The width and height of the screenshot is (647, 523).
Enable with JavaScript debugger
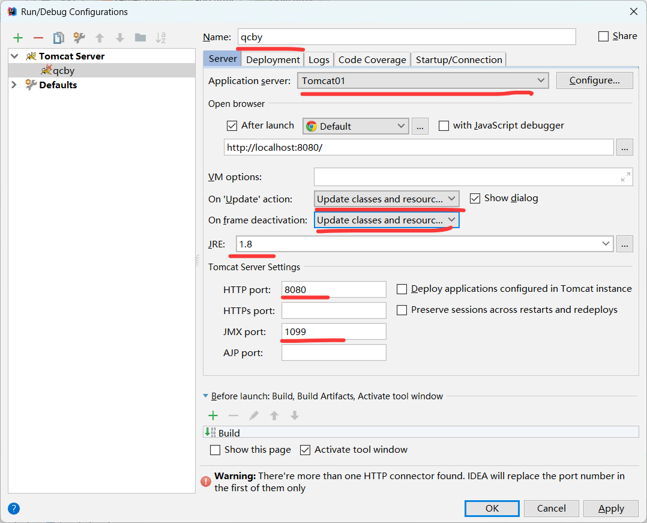[x=444, y=125]
